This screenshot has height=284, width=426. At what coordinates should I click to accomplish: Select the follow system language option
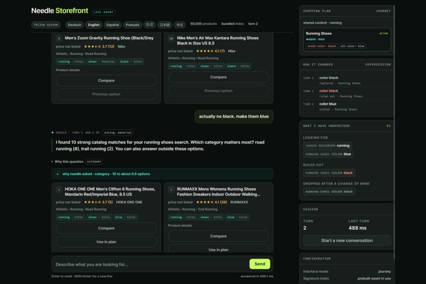coord(46,25)
